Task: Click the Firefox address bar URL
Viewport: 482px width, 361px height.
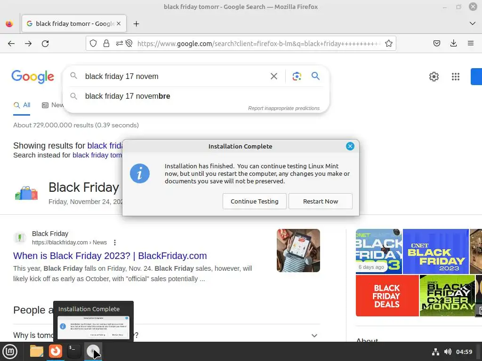Action: (258, 44)
